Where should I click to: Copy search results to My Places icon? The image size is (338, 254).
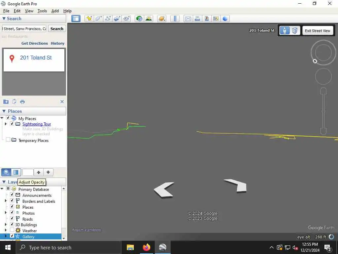coord(6,102)
